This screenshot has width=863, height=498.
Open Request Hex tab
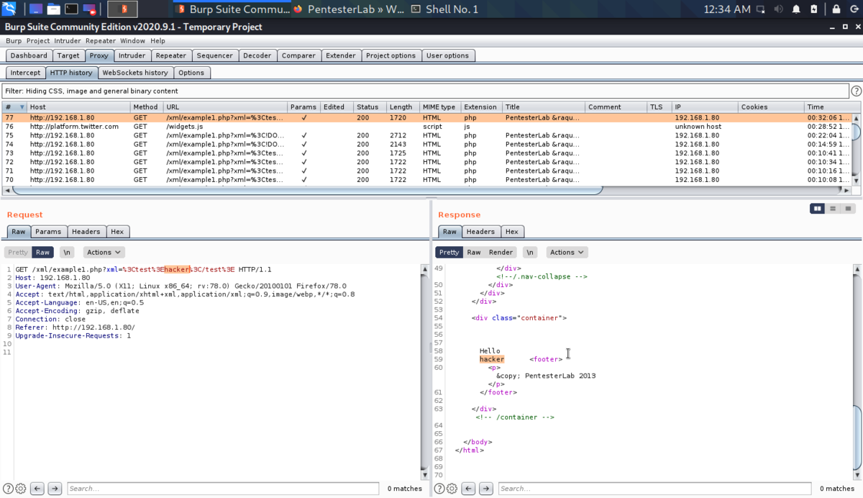click(117, 232)
